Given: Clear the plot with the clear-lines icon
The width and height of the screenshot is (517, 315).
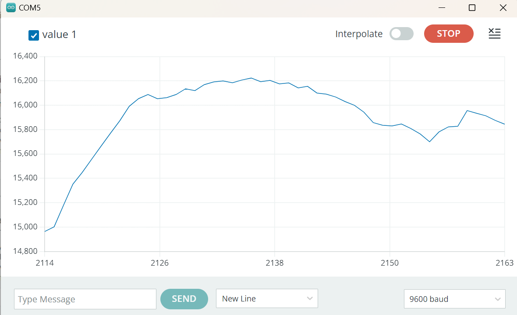Looking at the screenshot, I should (494, 34).
